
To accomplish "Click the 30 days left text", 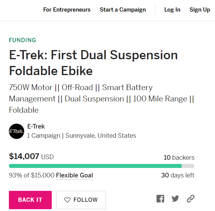I will [x=178, y=176].
